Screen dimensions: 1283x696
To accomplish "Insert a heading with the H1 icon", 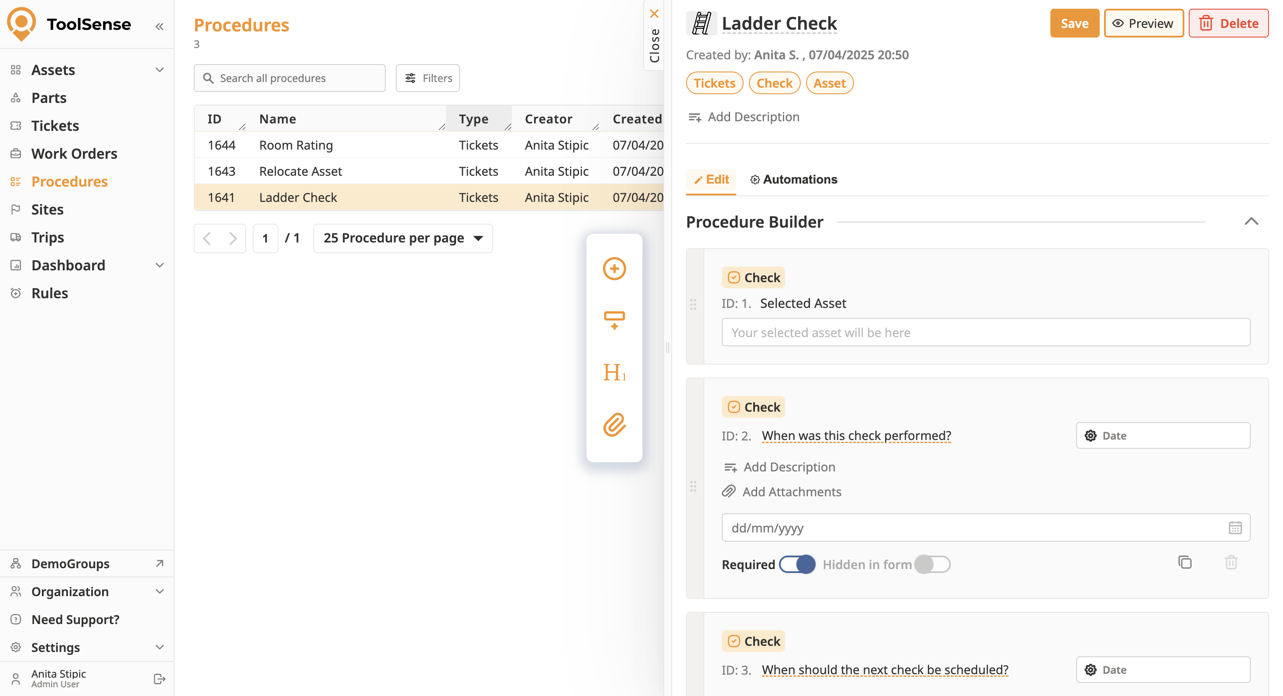I will (x=614, y=372).
